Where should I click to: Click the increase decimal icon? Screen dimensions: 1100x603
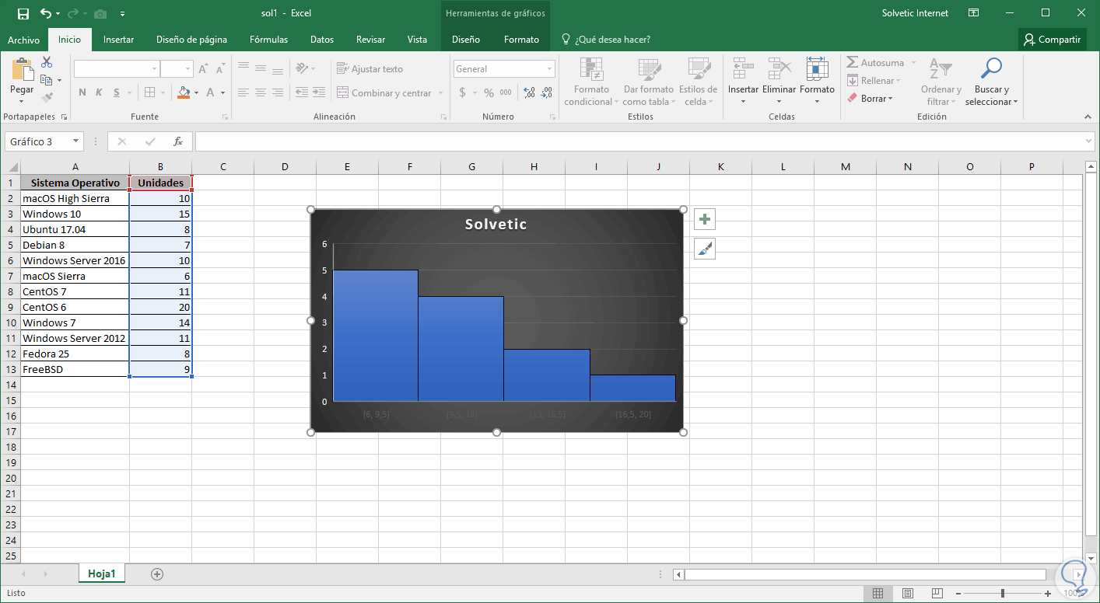coord(530,92)
